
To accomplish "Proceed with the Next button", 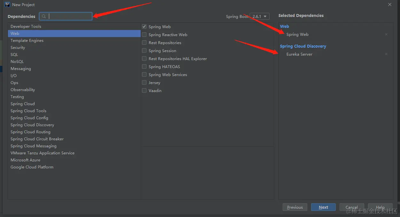I will (x=323, y=207).
